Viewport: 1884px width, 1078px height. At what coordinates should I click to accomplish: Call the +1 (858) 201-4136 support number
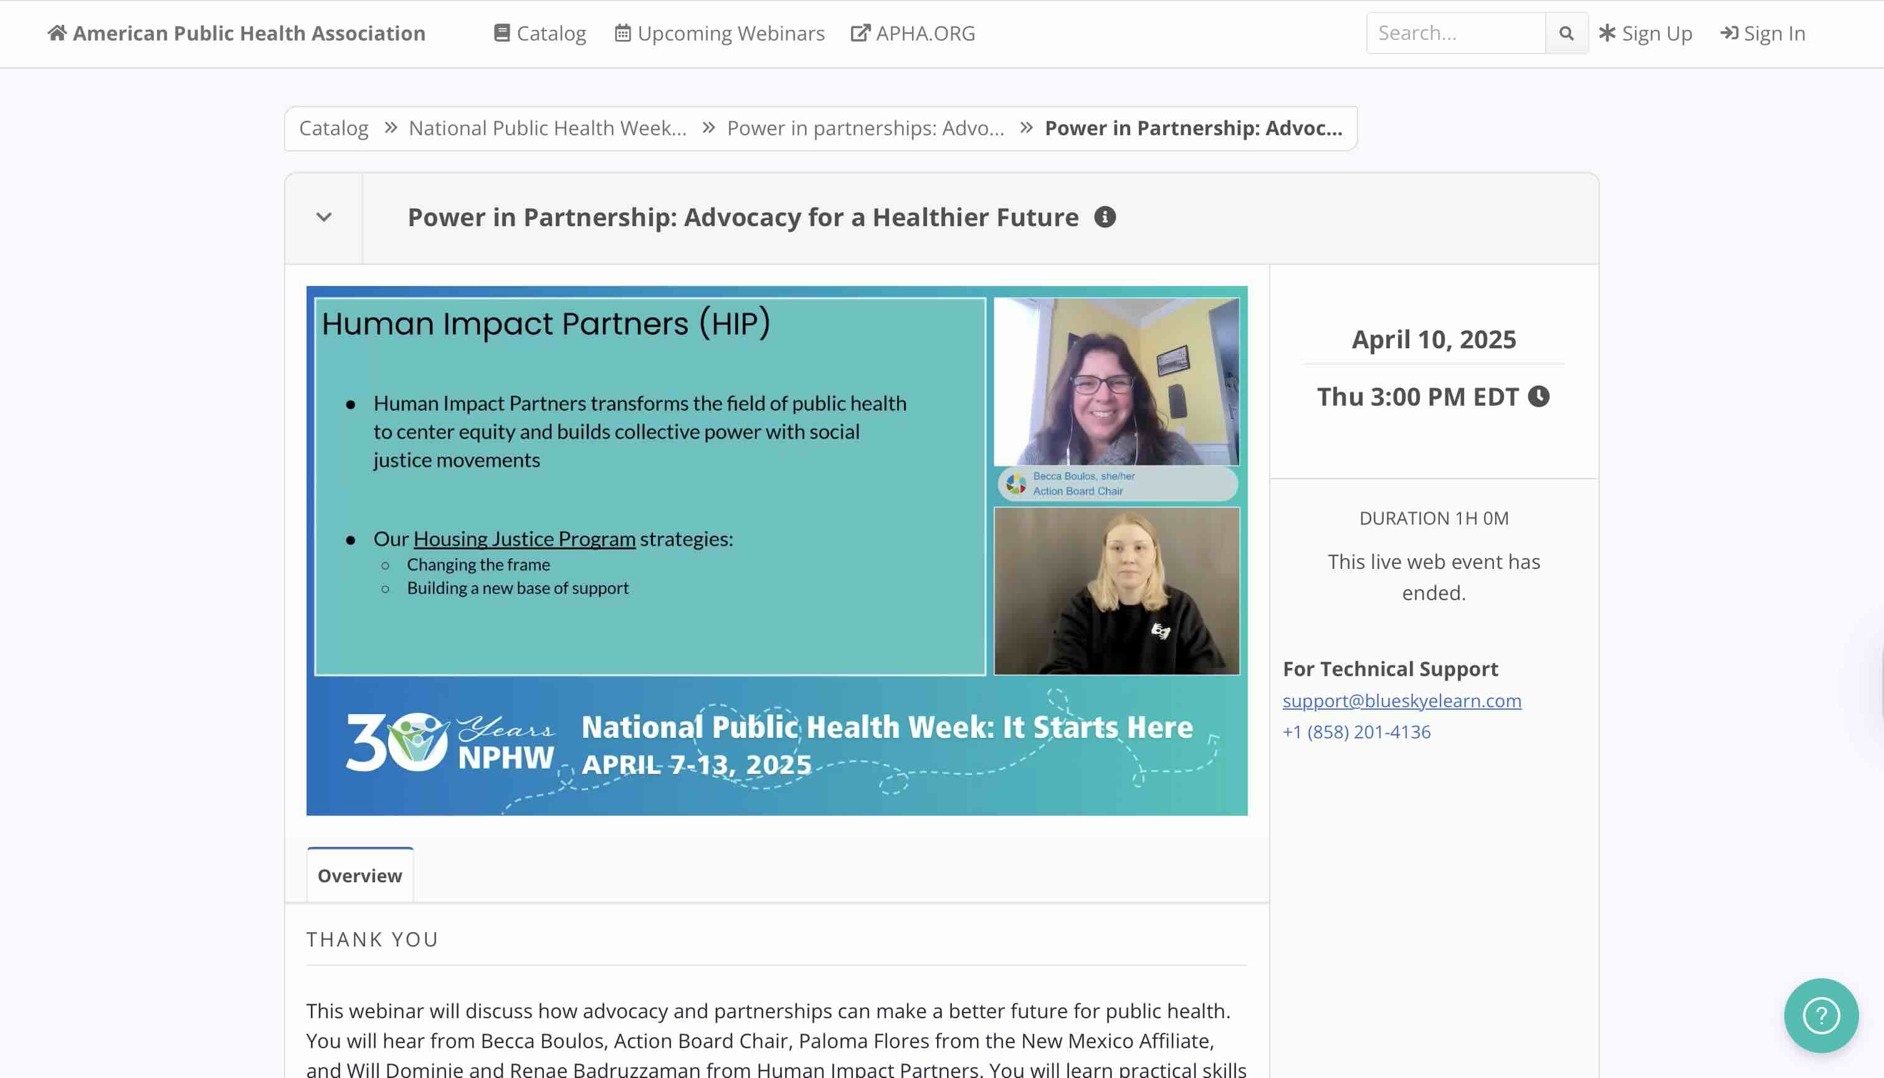(x=1356, y=732)
